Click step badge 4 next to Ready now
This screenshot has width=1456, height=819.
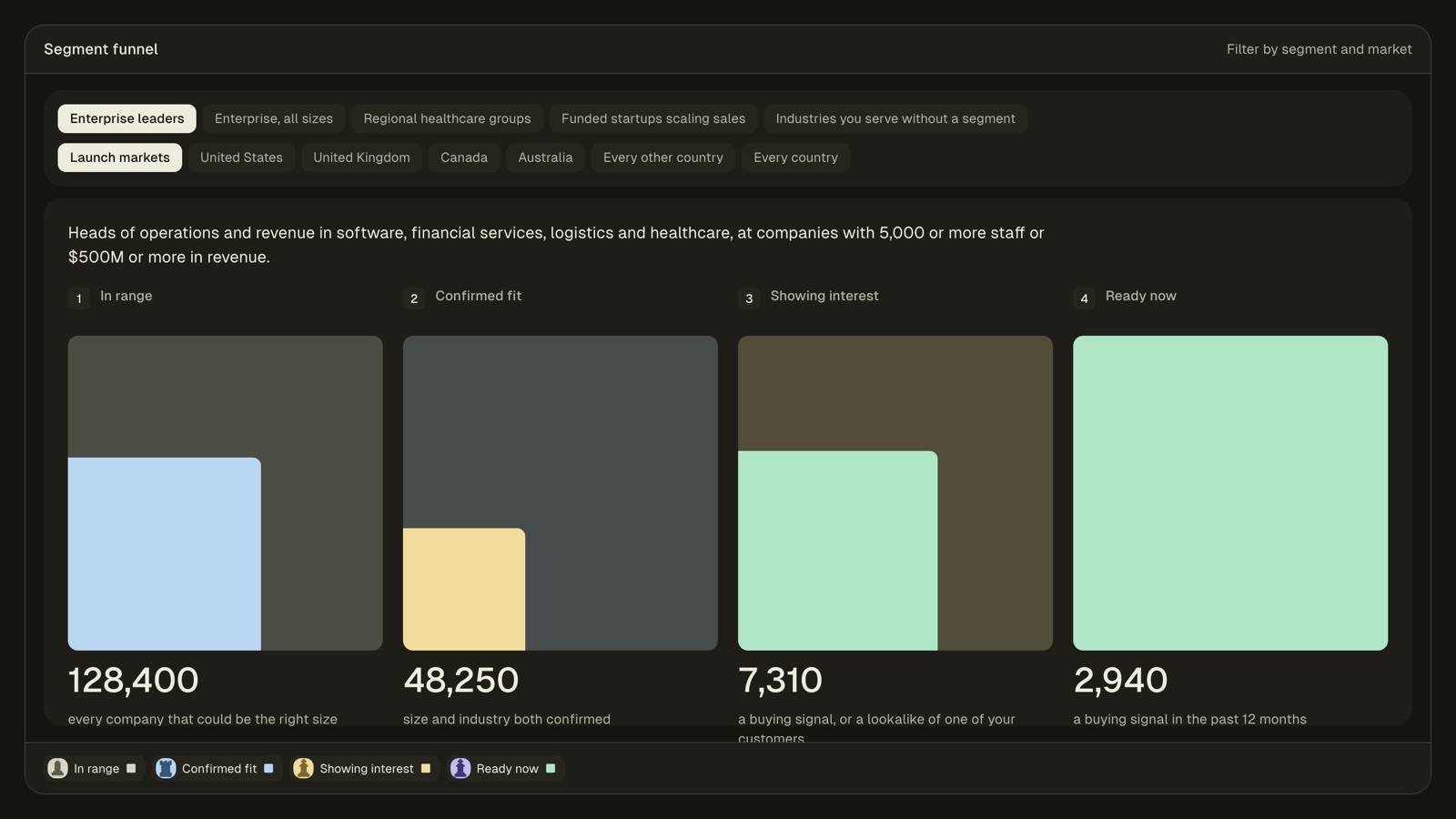pyautogui.click(x=1084, y=298)
